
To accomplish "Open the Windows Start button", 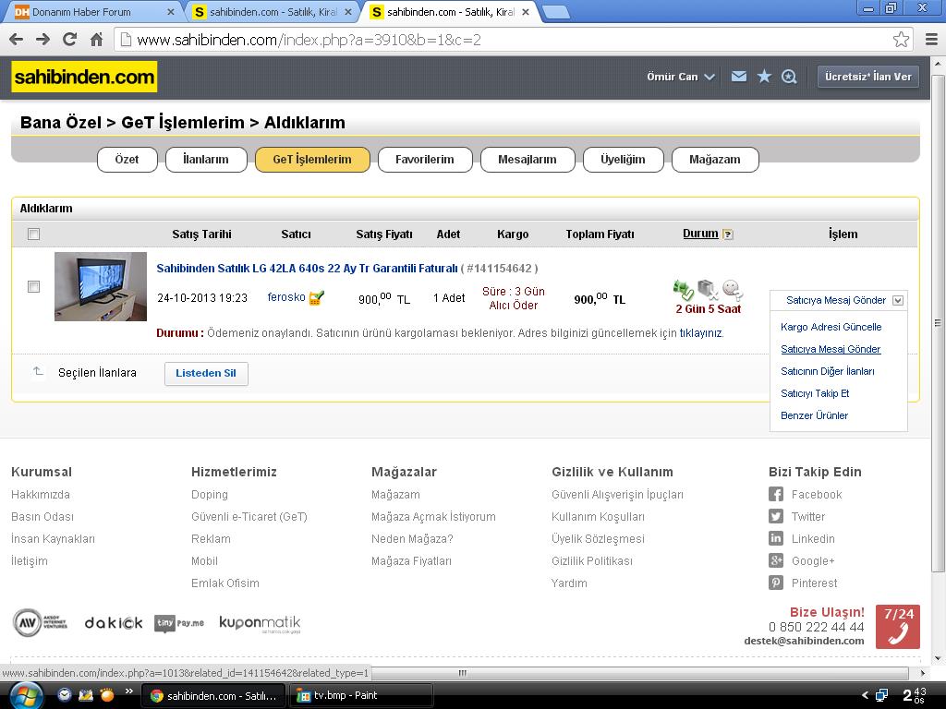I will (25, 696).
